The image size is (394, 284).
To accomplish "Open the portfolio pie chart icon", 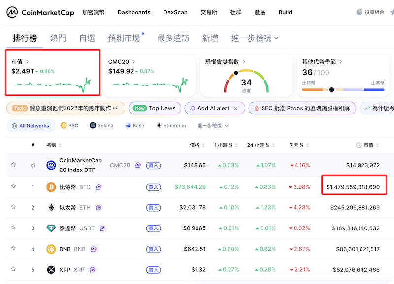I will (360, 12).
